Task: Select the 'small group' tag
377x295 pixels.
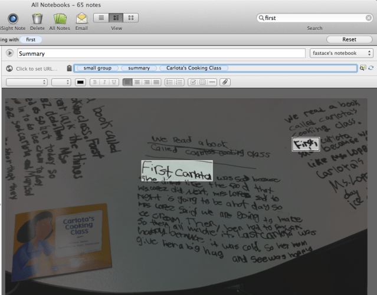Action: tap(97, 68)
